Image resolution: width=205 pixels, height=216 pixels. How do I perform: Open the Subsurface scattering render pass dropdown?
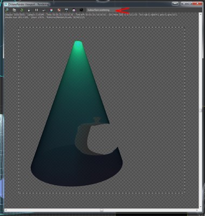101,10
